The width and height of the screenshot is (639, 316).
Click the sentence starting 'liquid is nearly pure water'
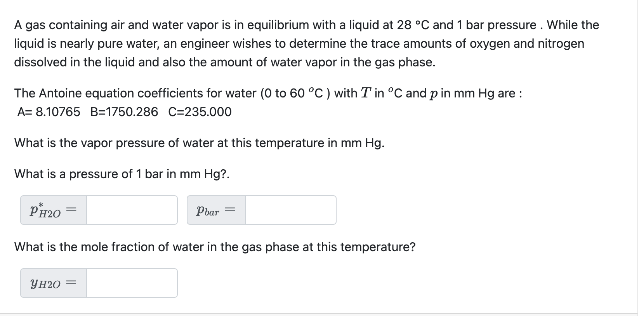click(299, 43)
